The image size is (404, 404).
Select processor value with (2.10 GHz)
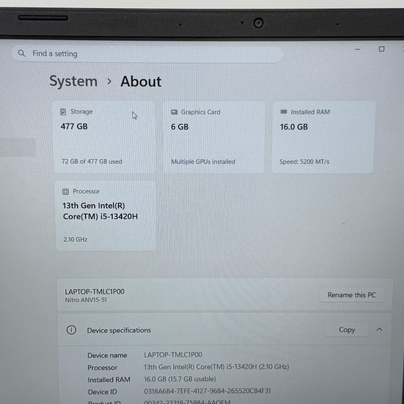tap(216, 367)
